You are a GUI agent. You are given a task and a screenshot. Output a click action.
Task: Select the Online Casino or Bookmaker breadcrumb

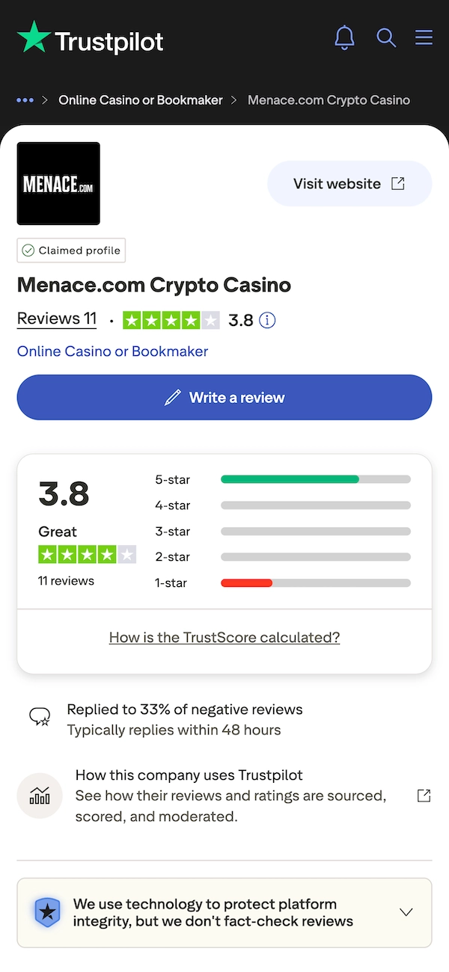(x=140, y=99)
